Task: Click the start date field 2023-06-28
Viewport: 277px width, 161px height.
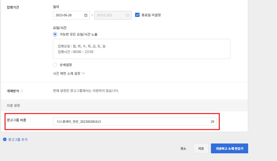Action: point(71,15)
